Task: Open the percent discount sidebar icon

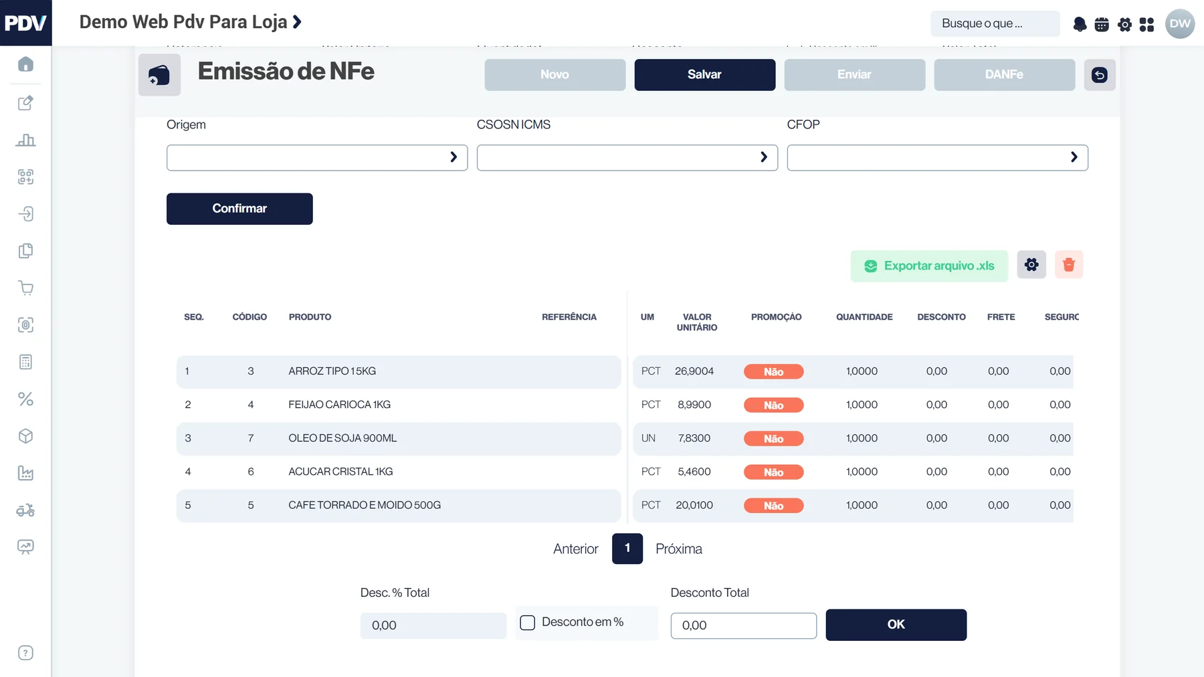Action: click(25, 399)
